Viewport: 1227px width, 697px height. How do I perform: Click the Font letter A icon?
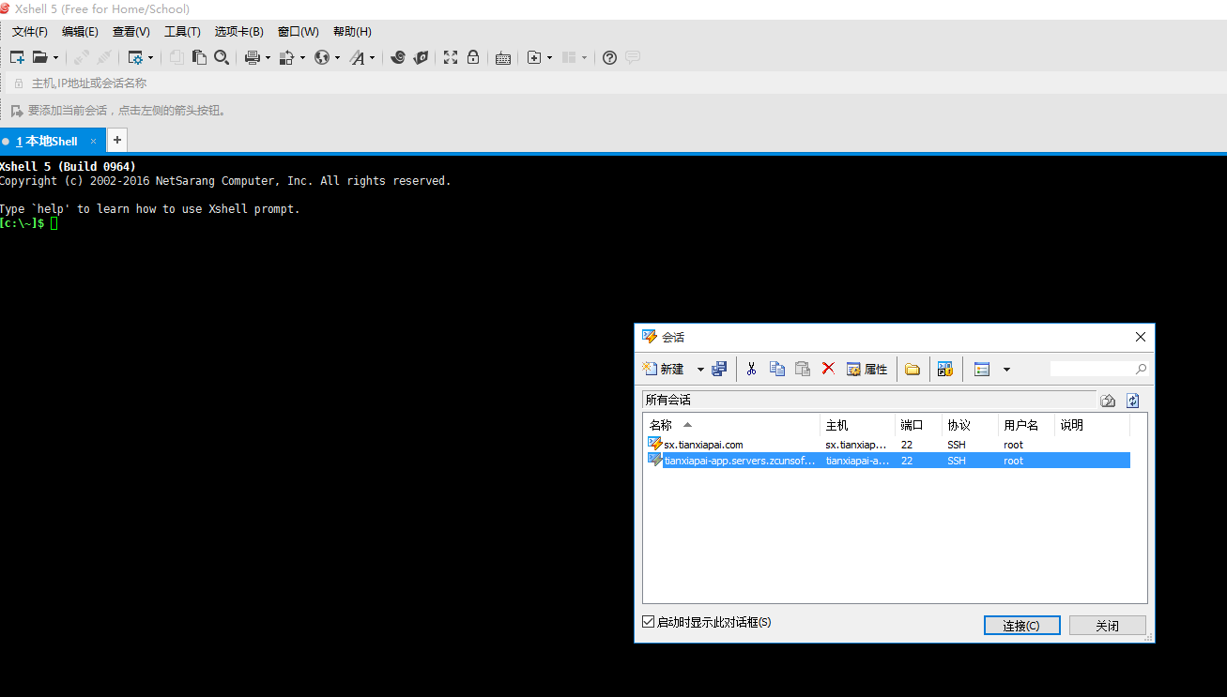357,57
